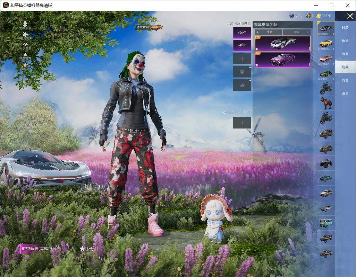Screen dimensions: 356x277
Task: Choose the green buggy vehicle
Action: (326, 74)
